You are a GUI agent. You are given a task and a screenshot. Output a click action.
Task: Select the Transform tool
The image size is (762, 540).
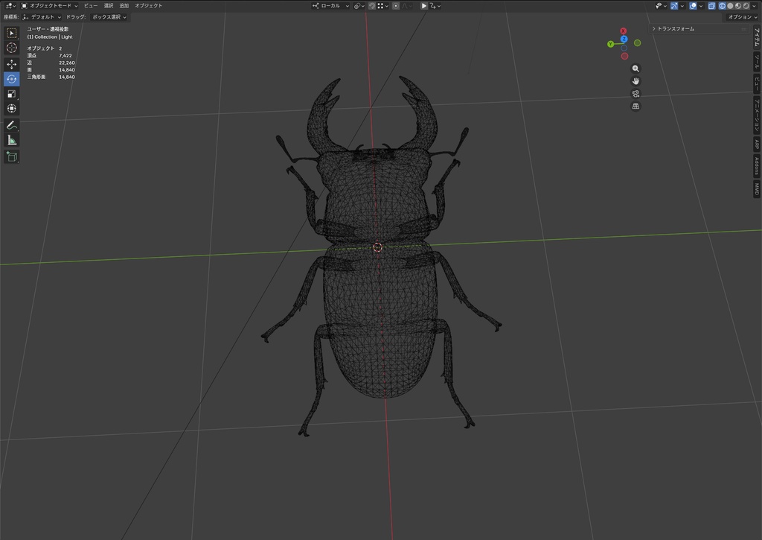click(12, 109)
